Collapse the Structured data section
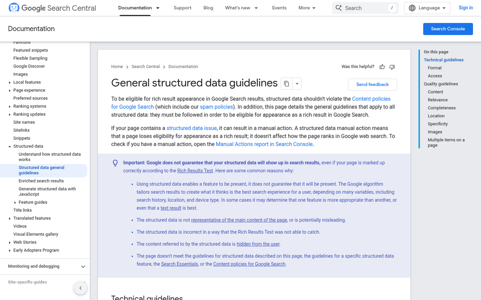This screenshot has height=300, width=481. tap(10, 146)
